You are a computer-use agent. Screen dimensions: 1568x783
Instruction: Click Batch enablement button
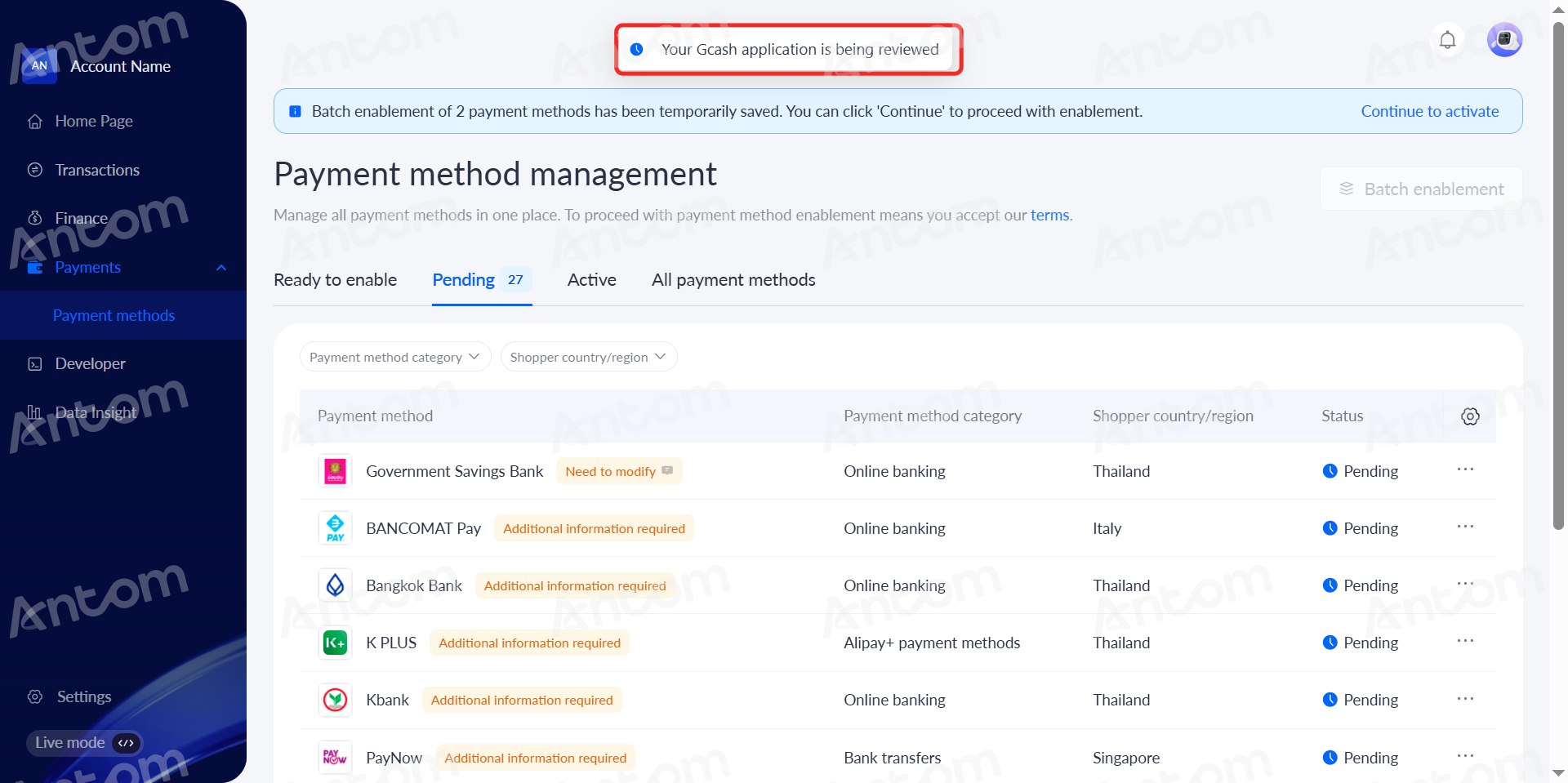(1421, 189)
